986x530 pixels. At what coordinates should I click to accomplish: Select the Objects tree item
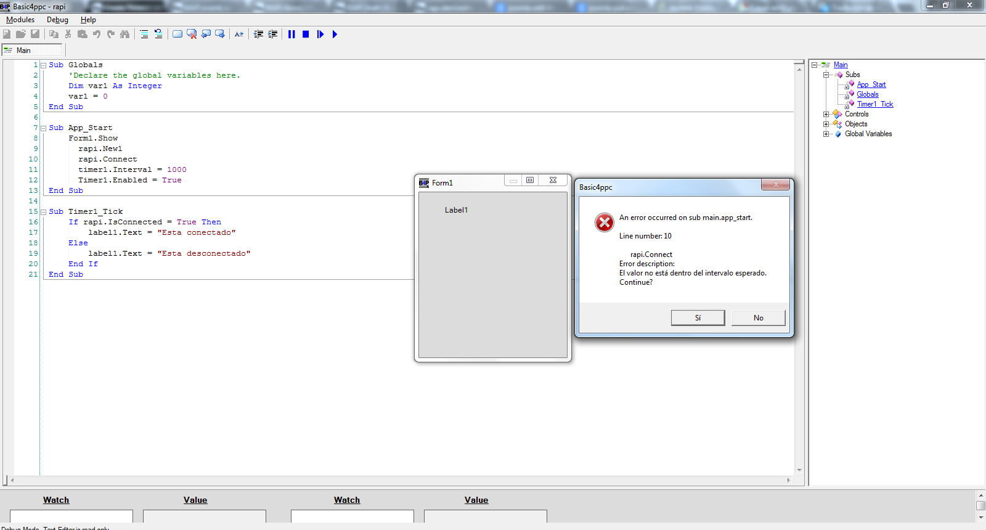(x=856, y=124)
